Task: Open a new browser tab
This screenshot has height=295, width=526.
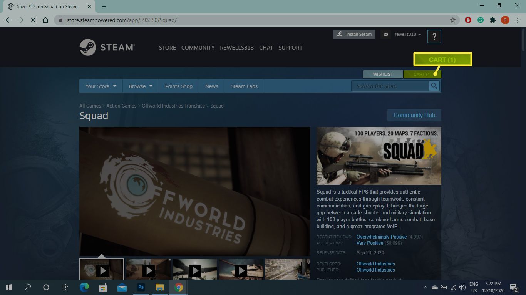Action: [104, 7]
